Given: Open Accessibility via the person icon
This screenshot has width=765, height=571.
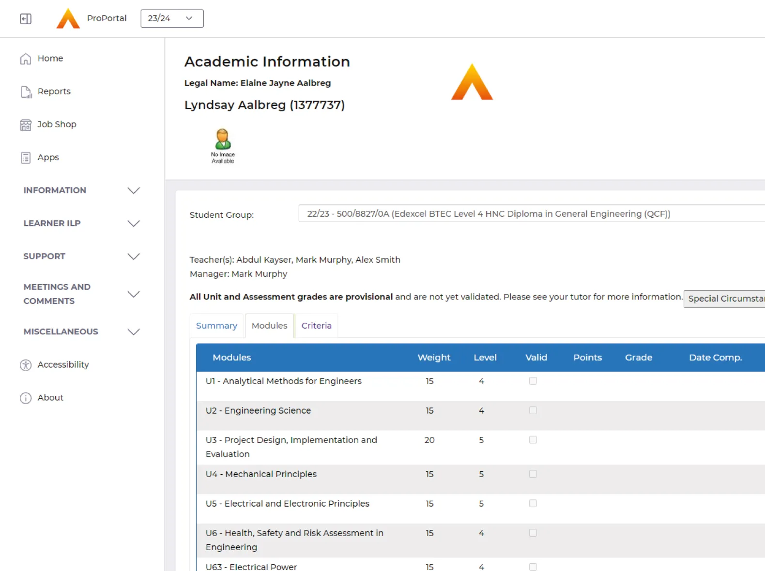Looking at the screenshot, I should pyautogui.click(x=26, y=365).
